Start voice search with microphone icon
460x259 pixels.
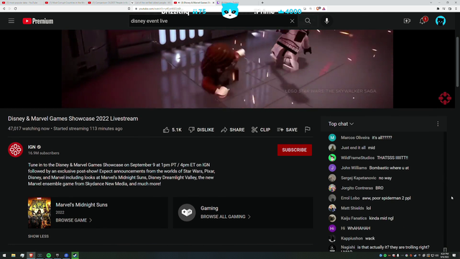pyautogui.click(x=326, y=21)
